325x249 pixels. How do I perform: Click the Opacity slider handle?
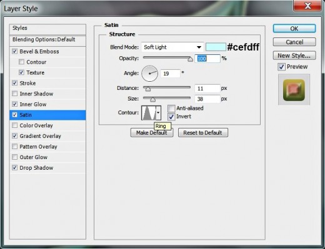190,59
